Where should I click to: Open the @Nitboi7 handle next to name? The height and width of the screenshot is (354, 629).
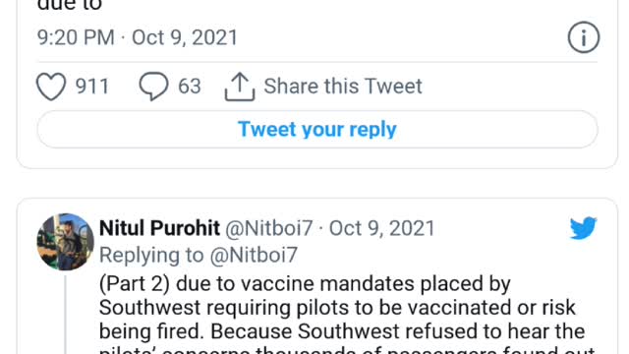tap(268, 228)
